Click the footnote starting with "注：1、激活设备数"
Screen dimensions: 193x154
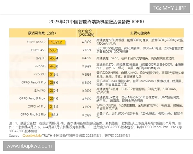pos(95,127)
